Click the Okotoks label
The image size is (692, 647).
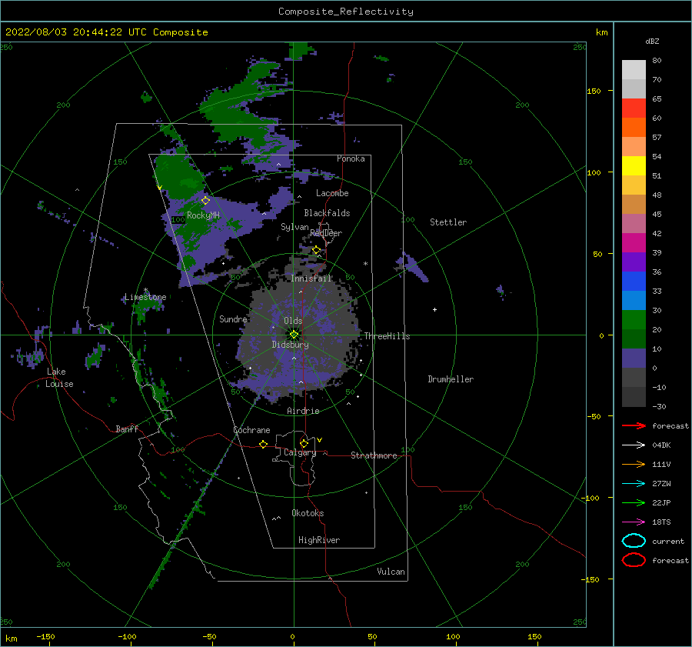tap(308, 513)
